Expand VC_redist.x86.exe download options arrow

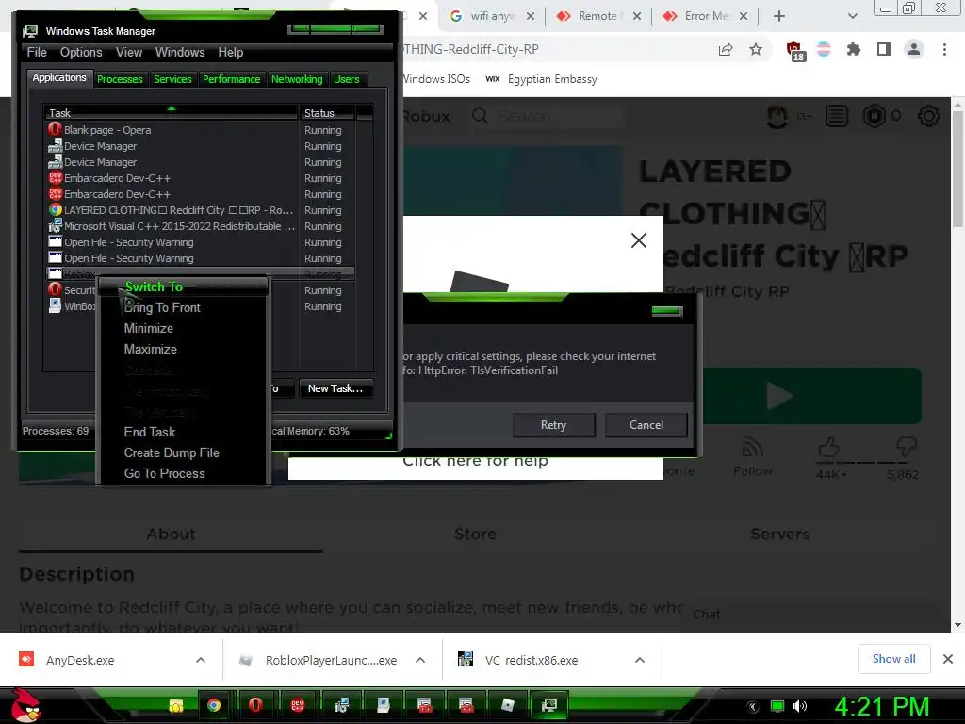pyautogui.click(x=640, y=660)
